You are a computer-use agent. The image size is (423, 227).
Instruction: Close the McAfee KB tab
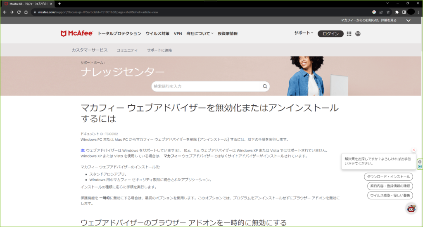pyautogui.click(x=51, y=4)
